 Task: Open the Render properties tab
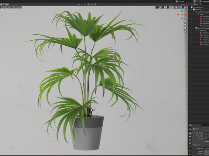tap(190, 133)
